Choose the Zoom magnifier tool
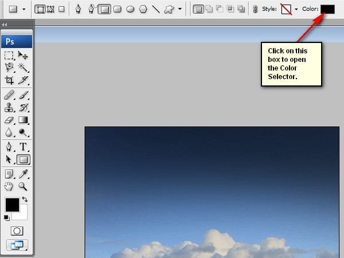The height and width of the screenshot is (258, 344). [x=23, y=186]
